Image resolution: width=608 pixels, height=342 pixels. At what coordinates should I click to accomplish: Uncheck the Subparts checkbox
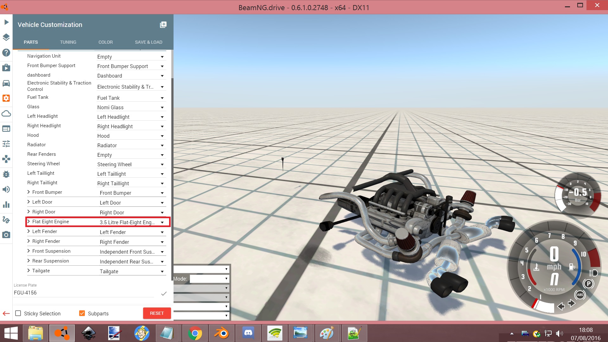tap(82, 313)
